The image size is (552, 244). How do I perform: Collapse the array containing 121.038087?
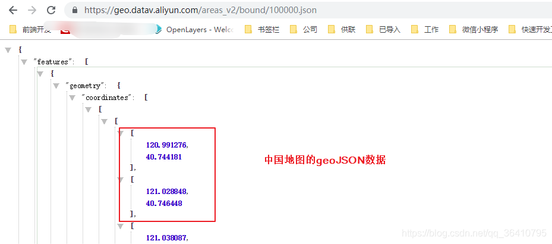(x=121, y=226)
